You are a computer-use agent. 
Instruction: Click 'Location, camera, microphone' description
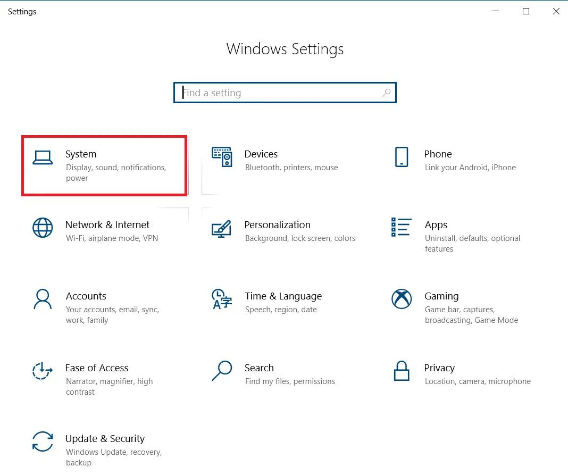click(x=478, y=381)
